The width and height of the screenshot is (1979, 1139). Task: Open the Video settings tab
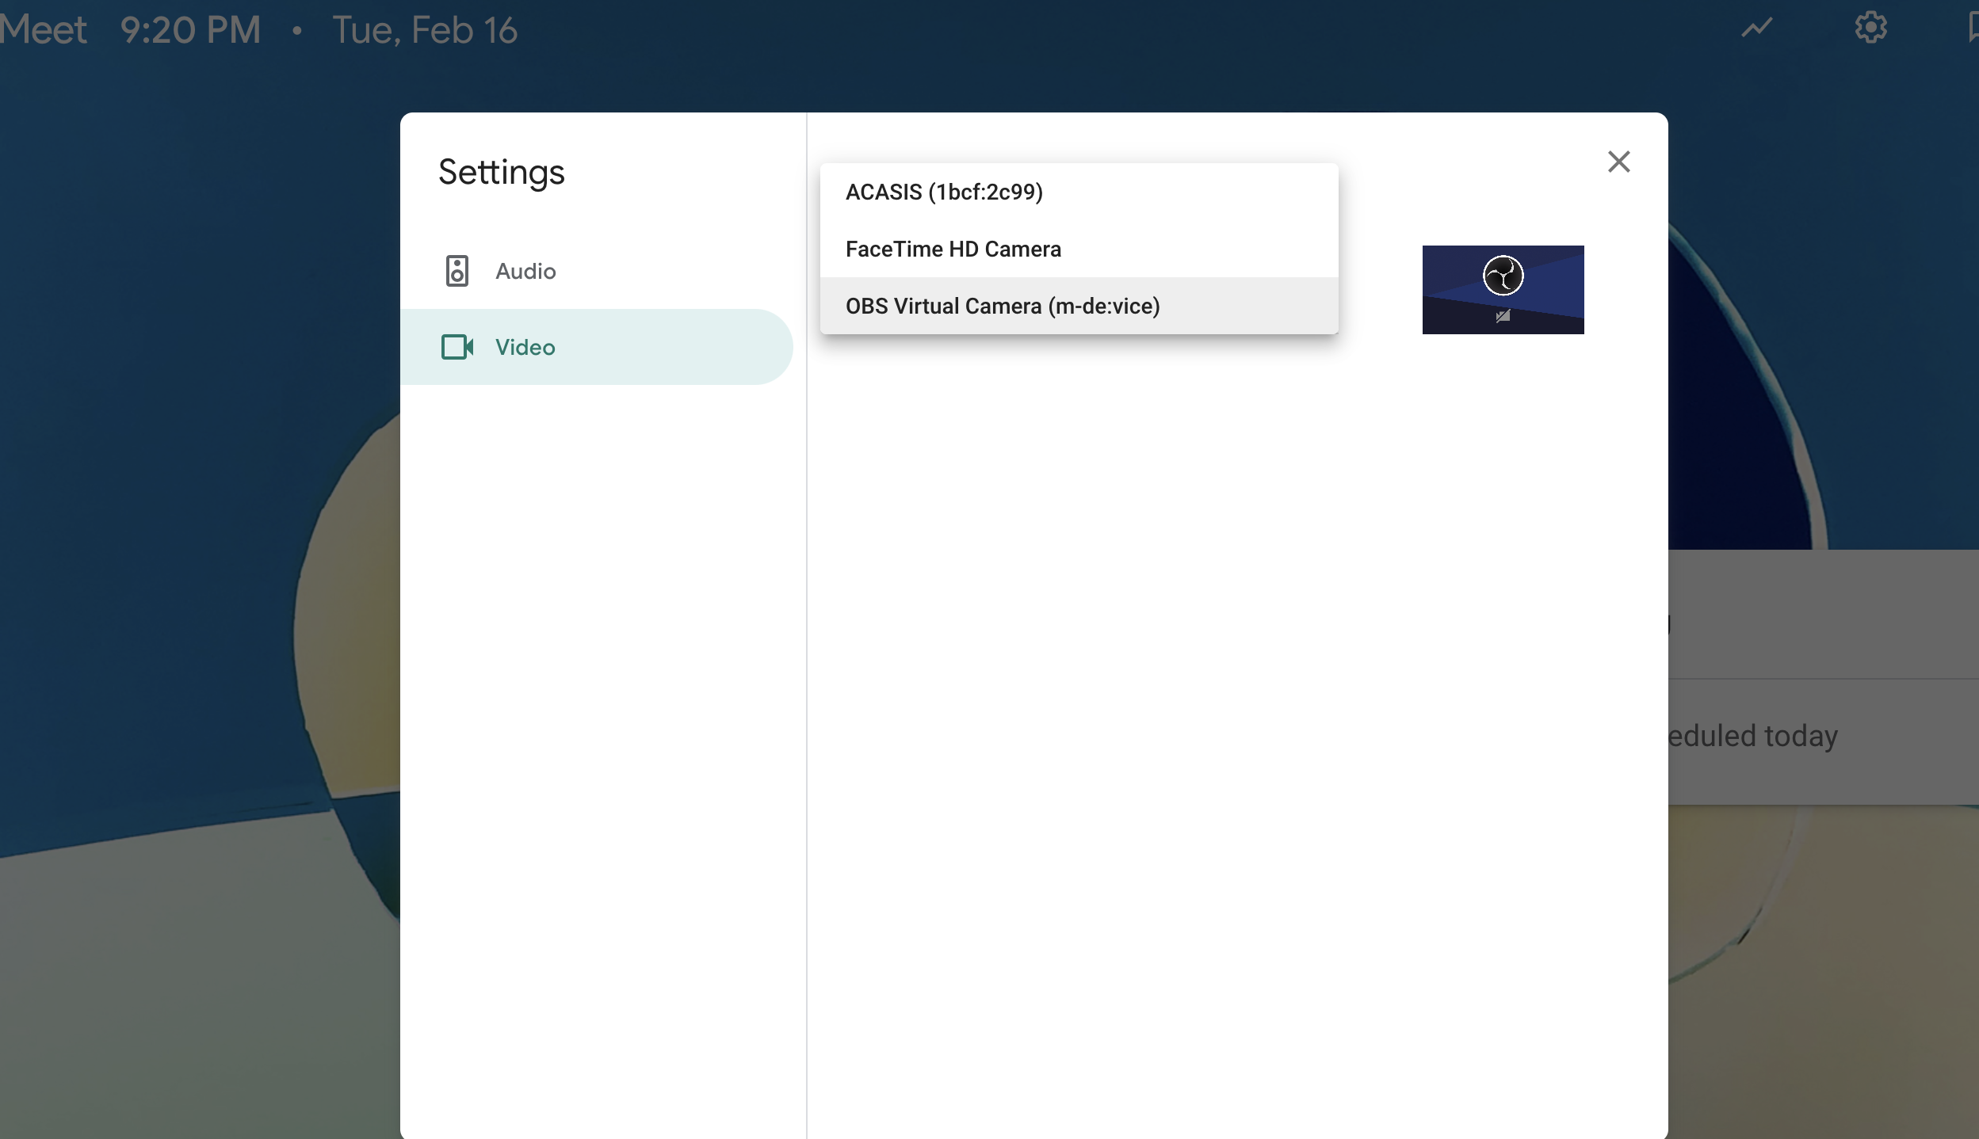[x=525, y=347]
